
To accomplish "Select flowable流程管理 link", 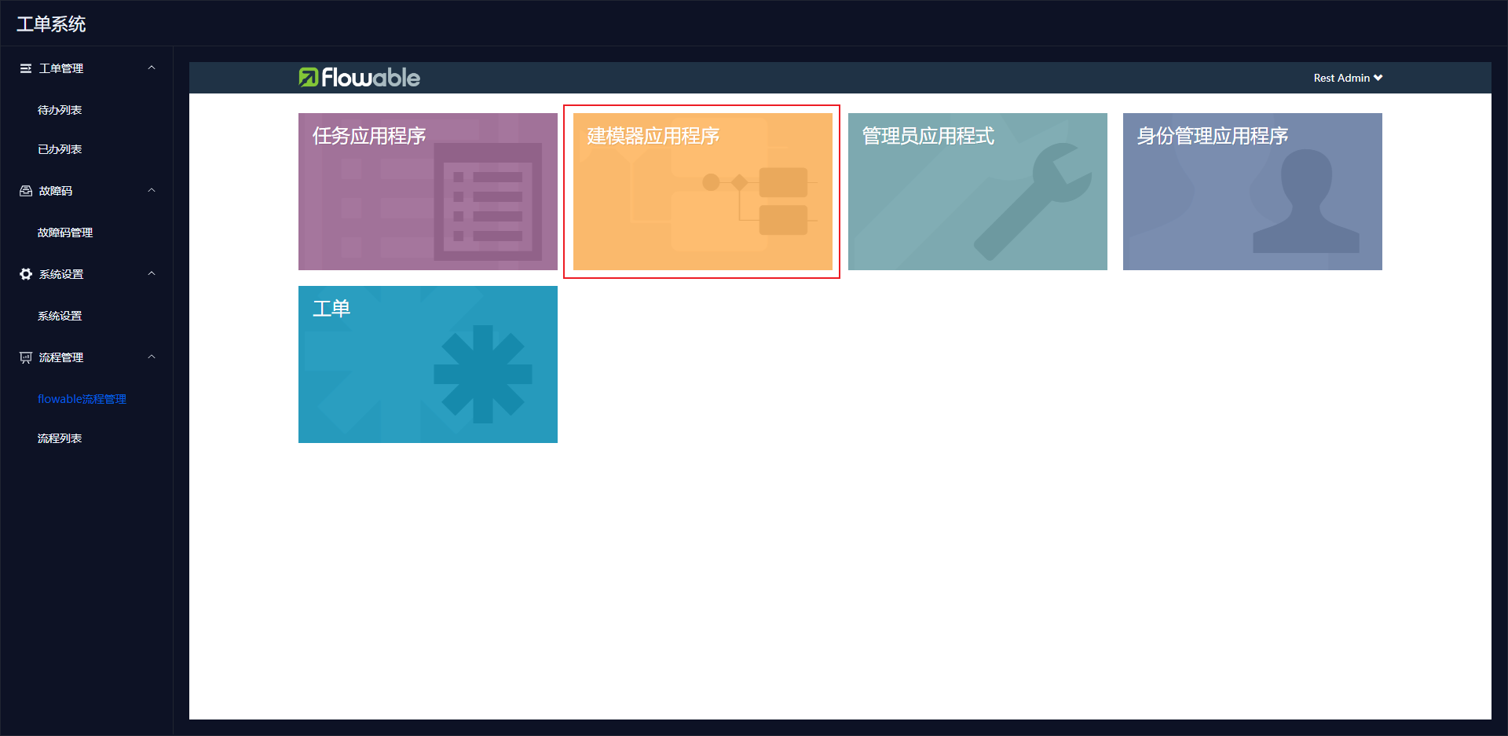I will (82, 399).
